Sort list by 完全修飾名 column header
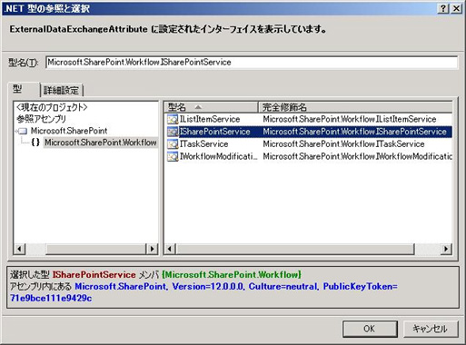The width and height of the screenshot is (466, 345). 355,107
